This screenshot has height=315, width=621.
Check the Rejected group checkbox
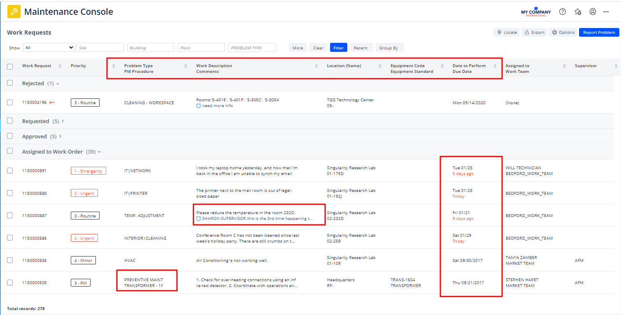tap(10, 83)
